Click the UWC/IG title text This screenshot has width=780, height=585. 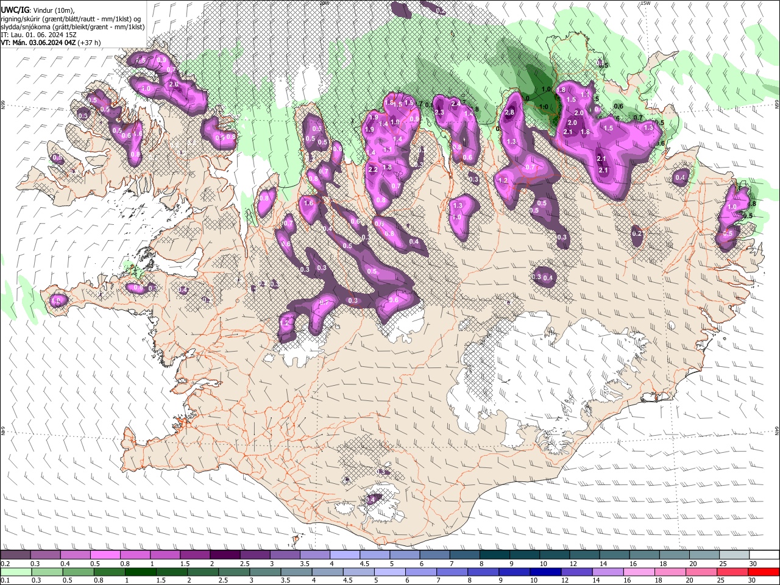pyautogui.click(x=15, y=10)
